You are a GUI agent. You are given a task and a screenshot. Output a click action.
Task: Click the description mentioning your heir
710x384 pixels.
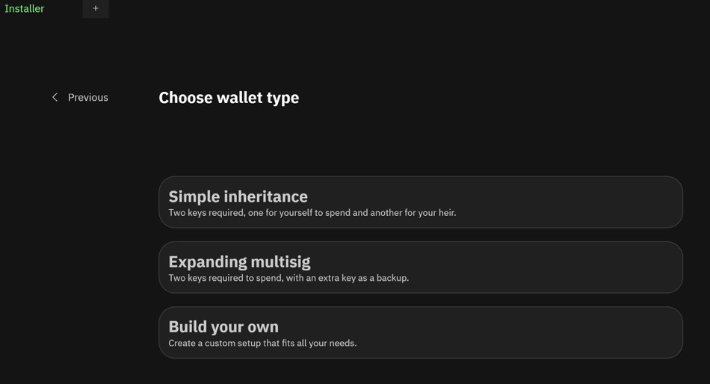pyautogui.click(x=312, y=213)
